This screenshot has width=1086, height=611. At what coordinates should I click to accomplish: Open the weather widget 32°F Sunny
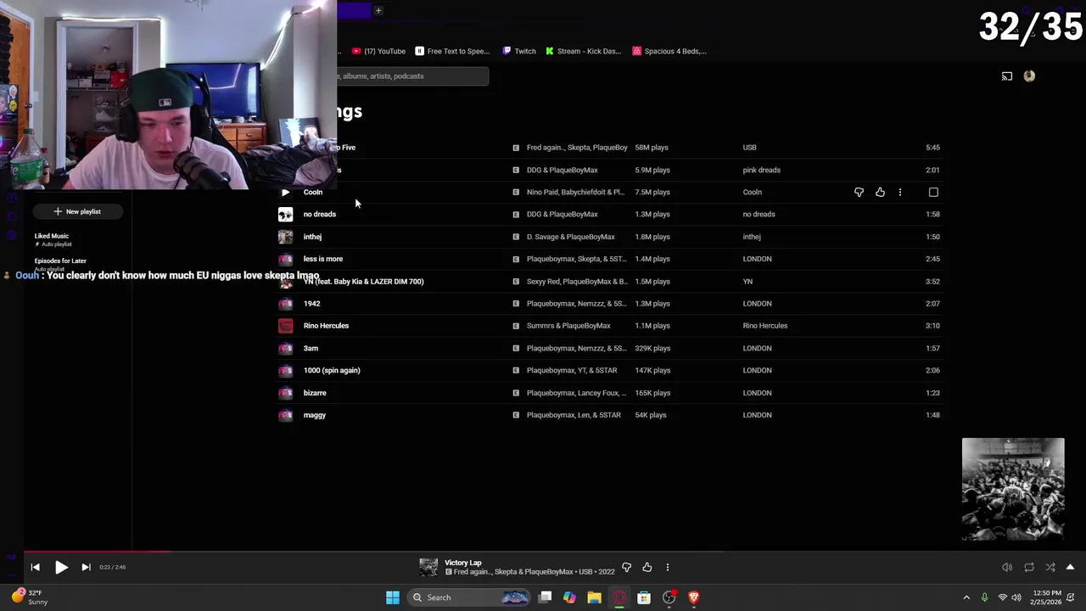click(29, 597)
